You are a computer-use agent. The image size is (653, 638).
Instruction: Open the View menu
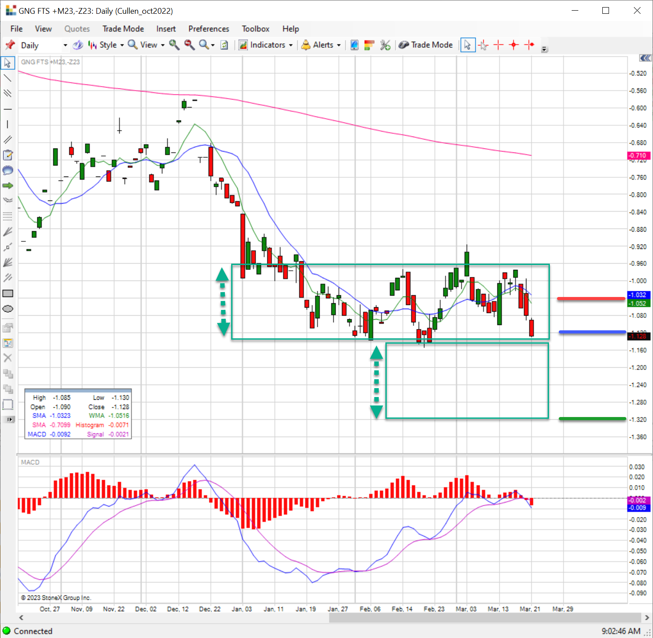pyautogui.click(x=43, y=29)
